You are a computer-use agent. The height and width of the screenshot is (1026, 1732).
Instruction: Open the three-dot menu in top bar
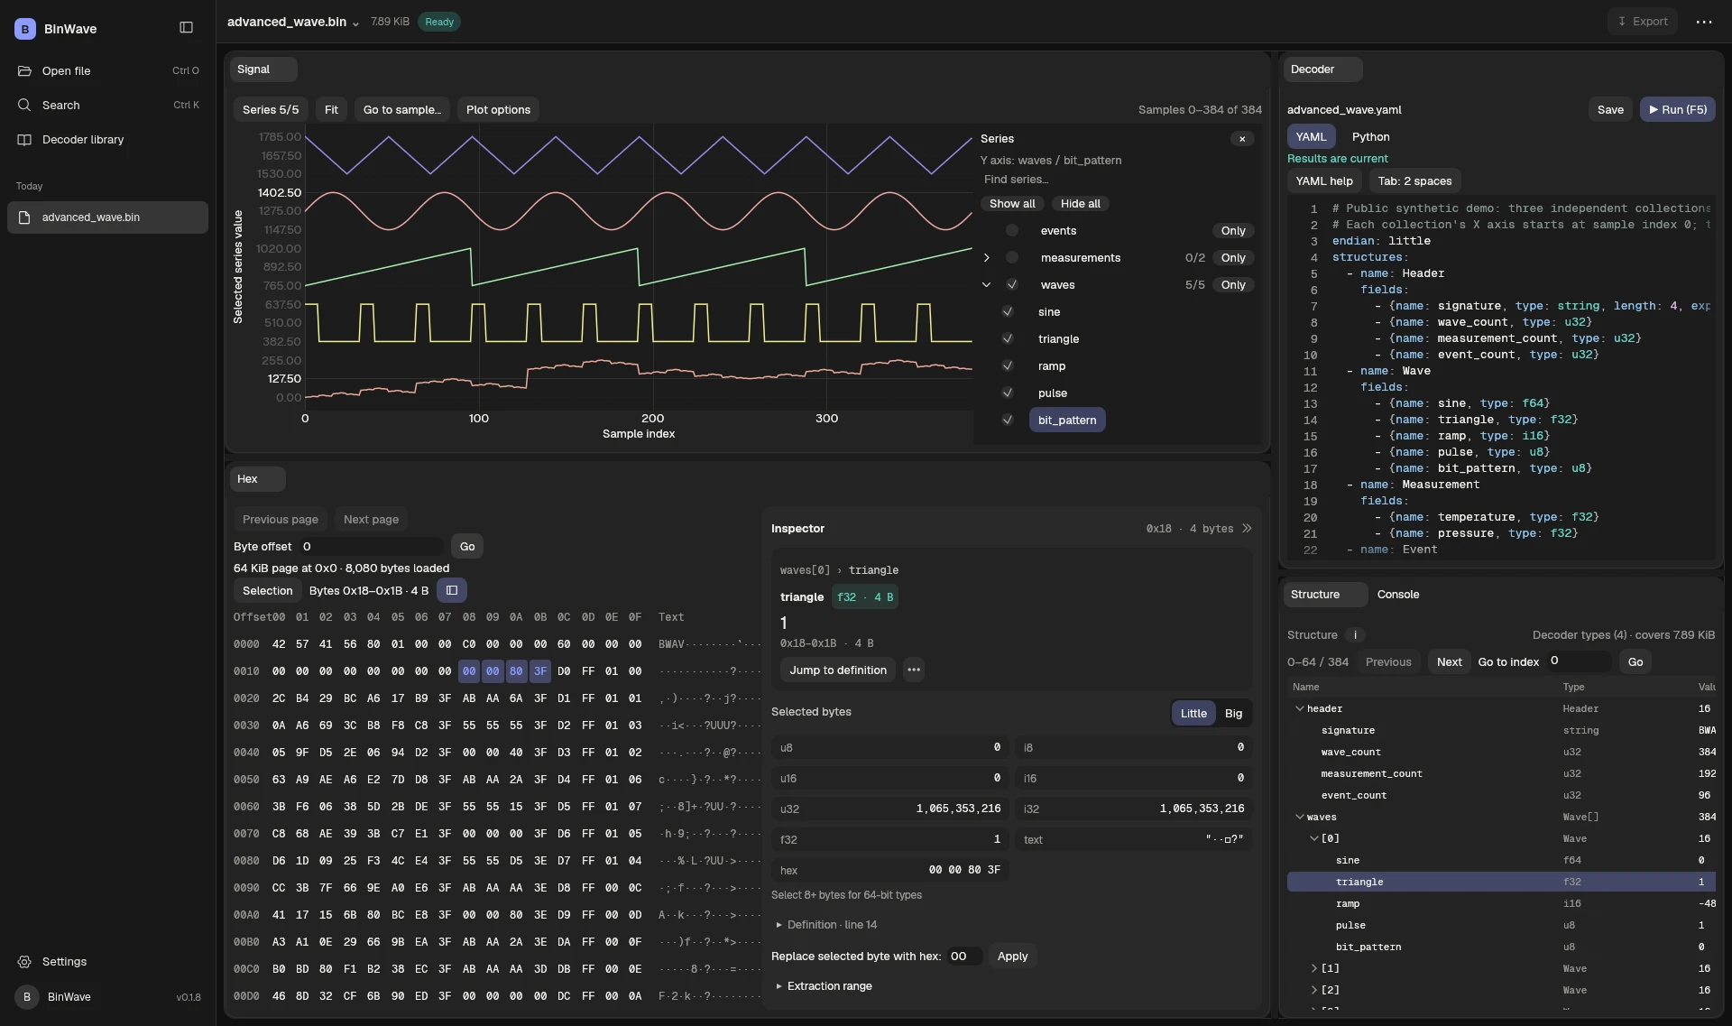point(1703,22)
